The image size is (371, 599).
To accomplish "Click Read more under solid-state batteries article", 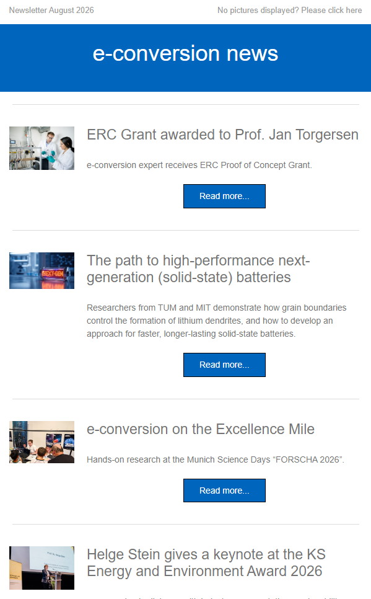I will coord(224,365).
